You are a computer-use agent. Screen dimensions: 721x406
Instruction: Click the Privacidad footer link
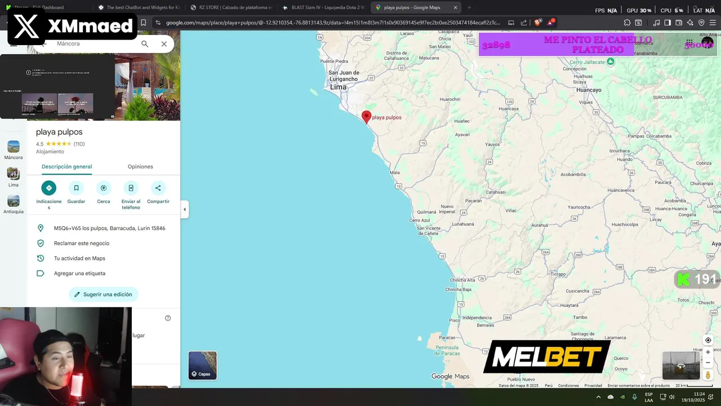click(x=593, y=386)
